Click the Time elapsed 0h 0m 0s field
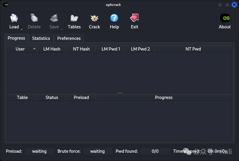 pyautogui.click(x=217, y=151)
